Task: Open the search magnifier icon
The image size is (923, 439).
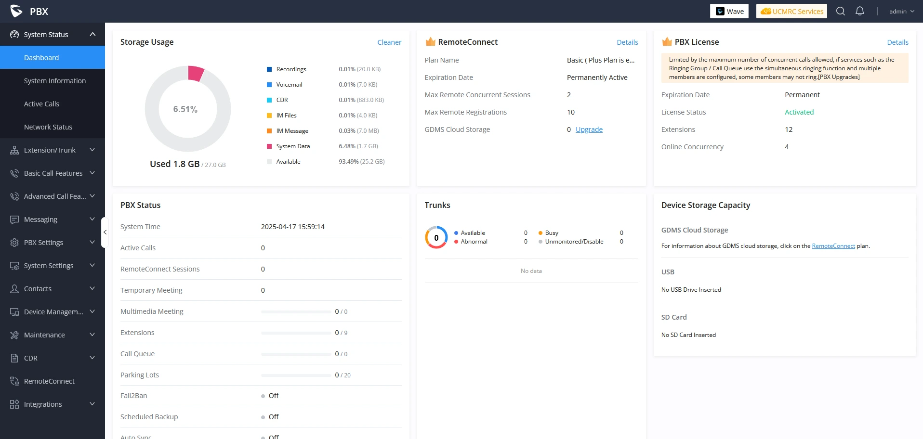Action: point(841,11)
